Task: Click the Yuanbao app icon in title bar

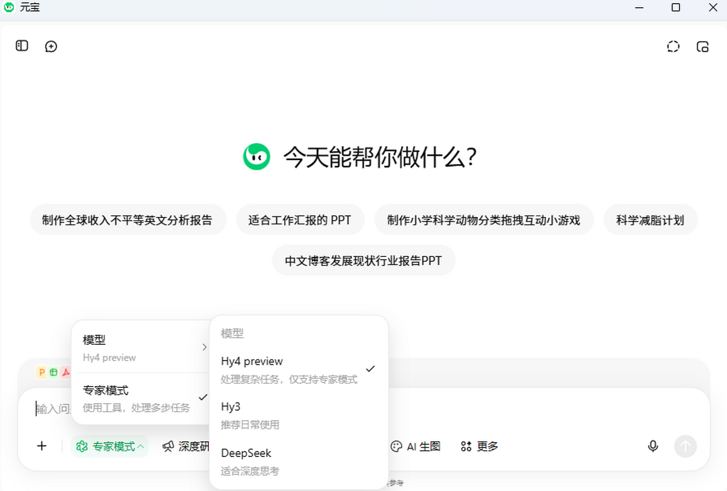Action: click(9, 7)
